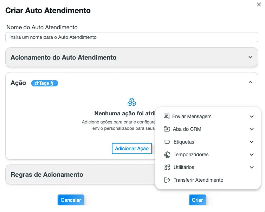Choose Temporizadores from the action menu

(208, 155)
